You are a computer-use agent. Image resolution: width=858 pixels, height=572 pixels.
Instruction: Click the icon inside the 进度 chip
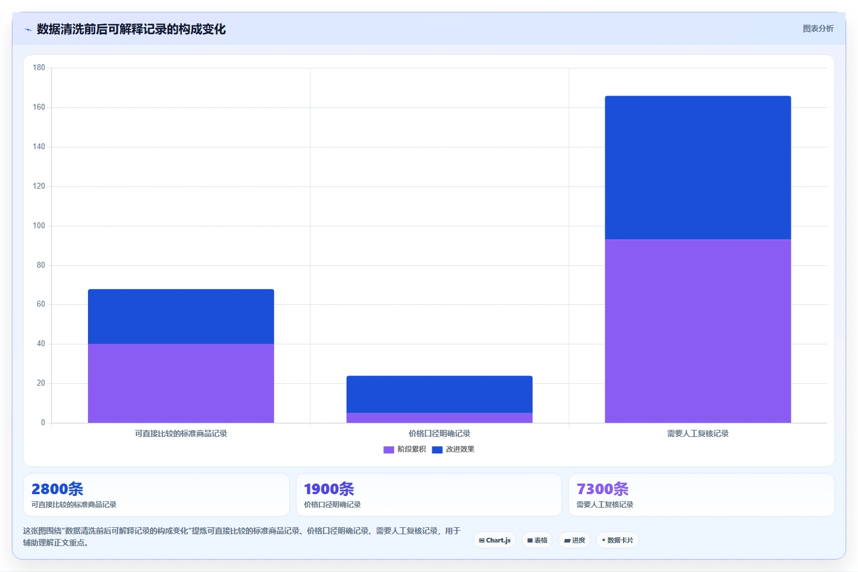(x=567, y=541)
